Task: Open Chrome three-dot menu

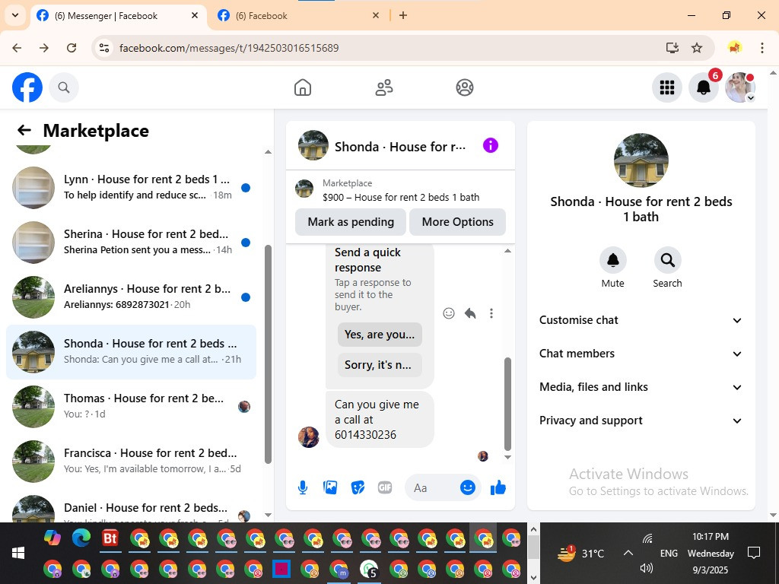Action: click(x=762, y=48)
